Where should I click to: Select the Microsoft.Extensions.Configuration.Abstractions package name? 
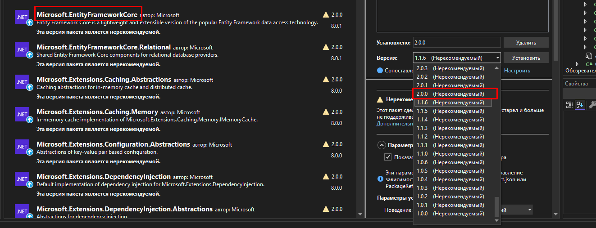[x=113, y=144]
